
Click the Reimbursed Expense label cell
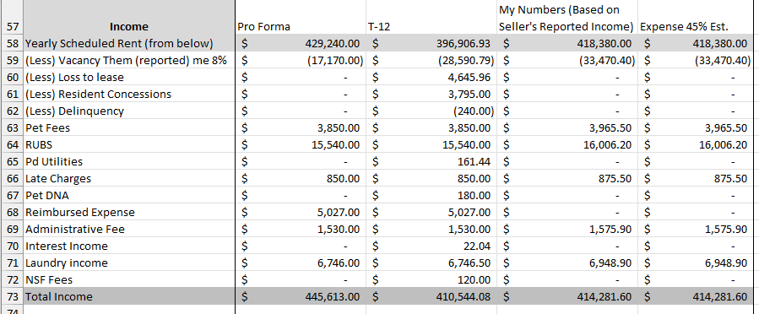coord(129,212)
